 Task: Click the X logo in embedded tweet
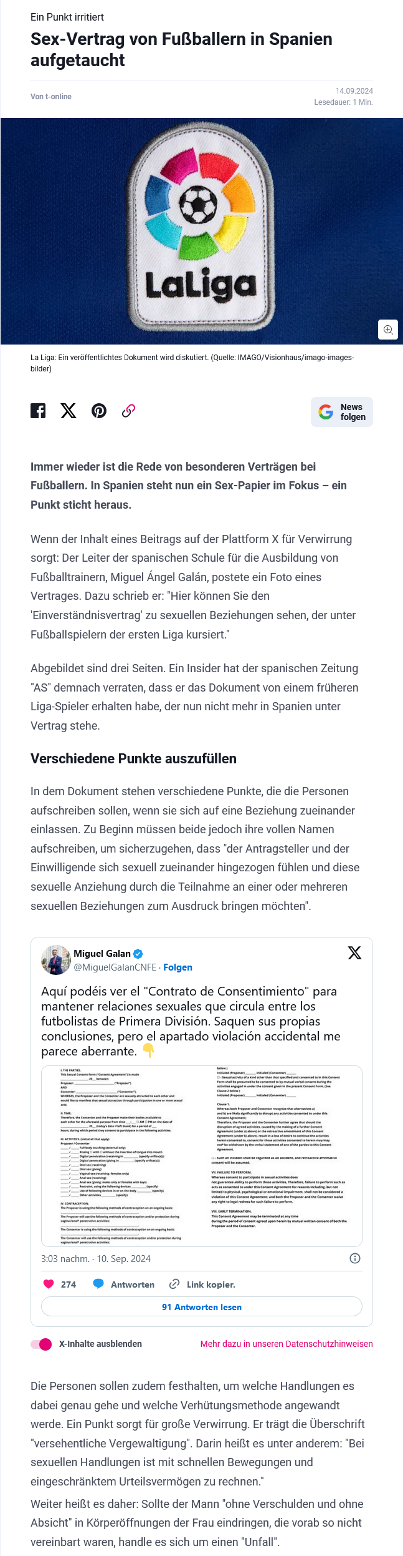354,952
